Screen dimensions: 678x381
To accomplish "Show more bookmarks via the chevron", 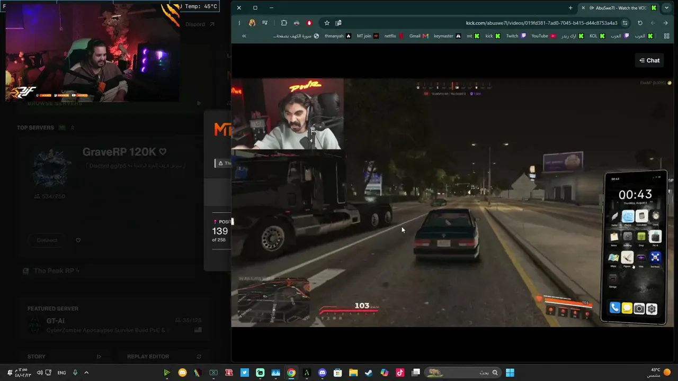I will 244,36.
